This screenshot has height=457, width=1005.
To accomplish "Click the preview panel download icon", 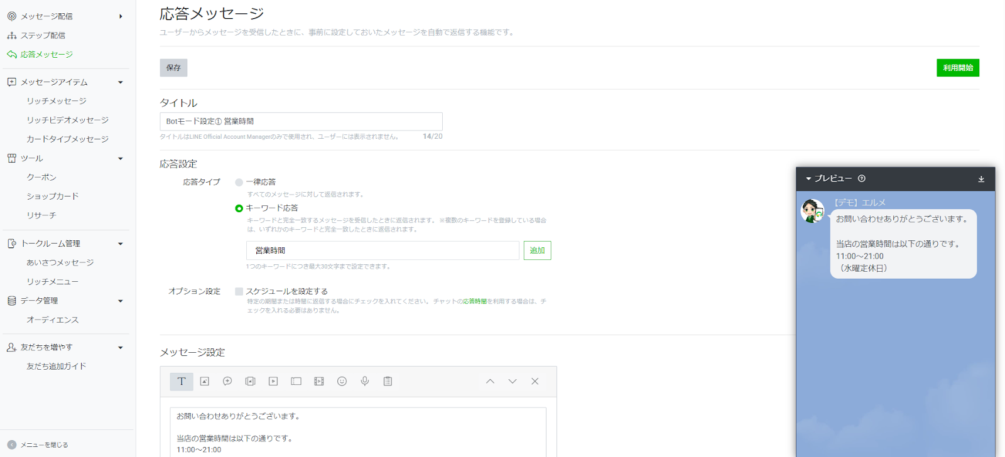I will (x=981, y=179).
